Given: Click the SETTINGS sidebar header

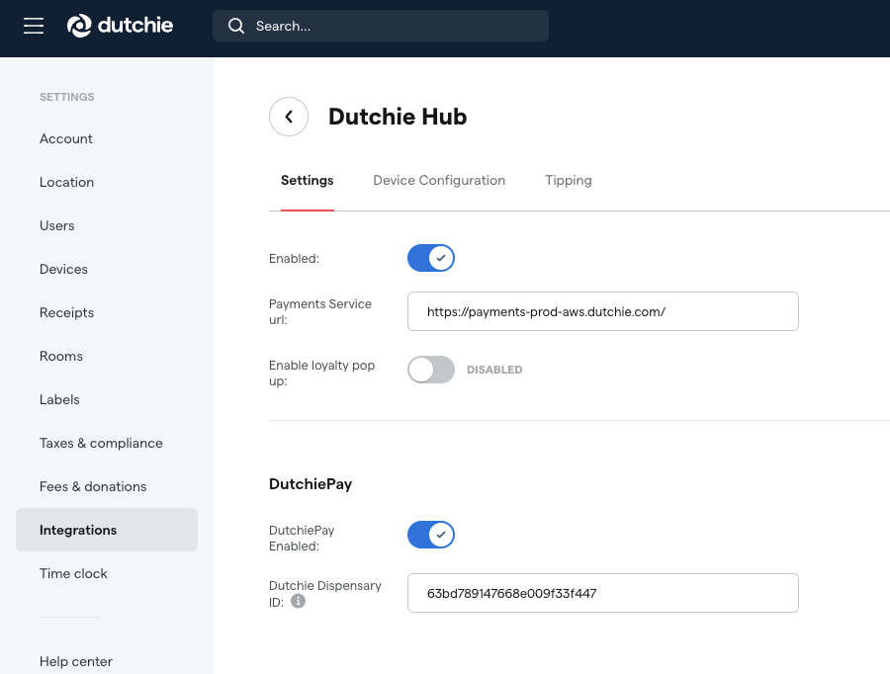Looking at the screenshot, I should coord(67,97).
